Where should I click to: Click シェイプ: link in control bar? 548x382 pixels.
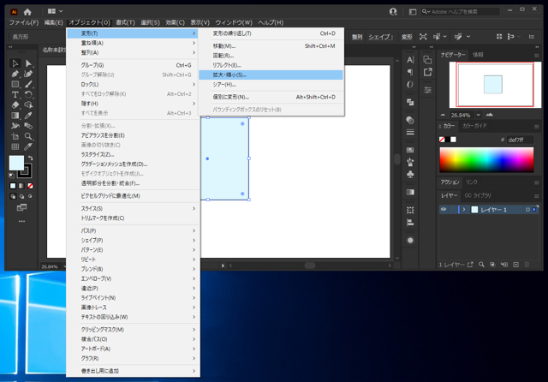pos(381,37)
